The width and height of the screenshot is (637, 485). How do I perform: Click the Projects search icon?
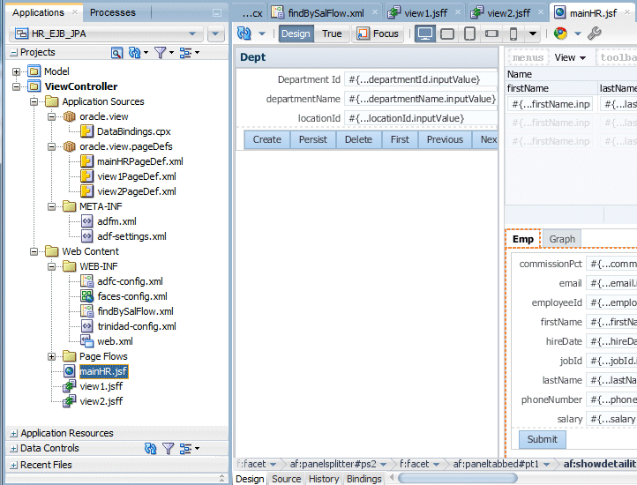(x=117, y=52)
